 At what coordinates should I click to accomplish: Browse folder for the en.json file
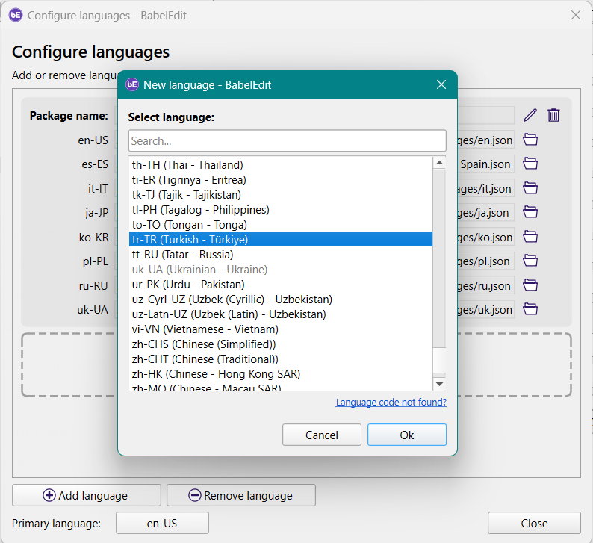pos(530,140)
